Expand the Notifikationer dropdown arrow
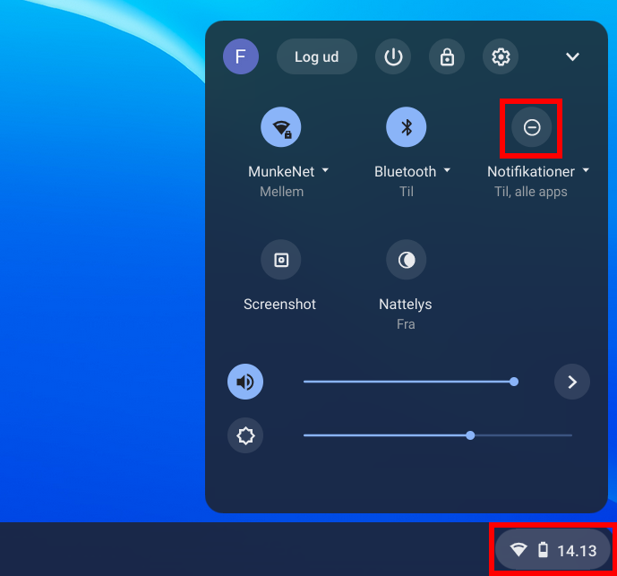 point(586,170)
